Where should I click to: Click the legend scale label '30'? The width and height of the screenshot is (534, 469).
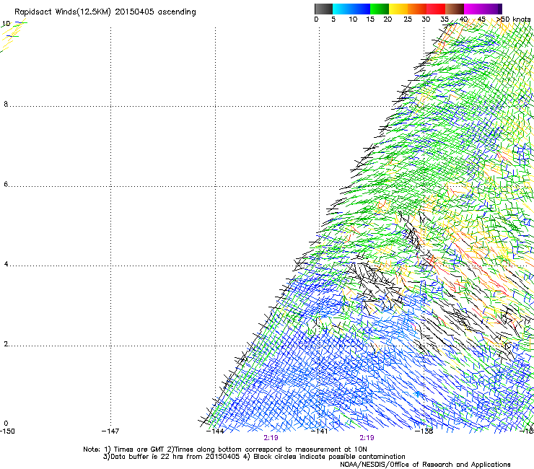click(x=426, y=19)
